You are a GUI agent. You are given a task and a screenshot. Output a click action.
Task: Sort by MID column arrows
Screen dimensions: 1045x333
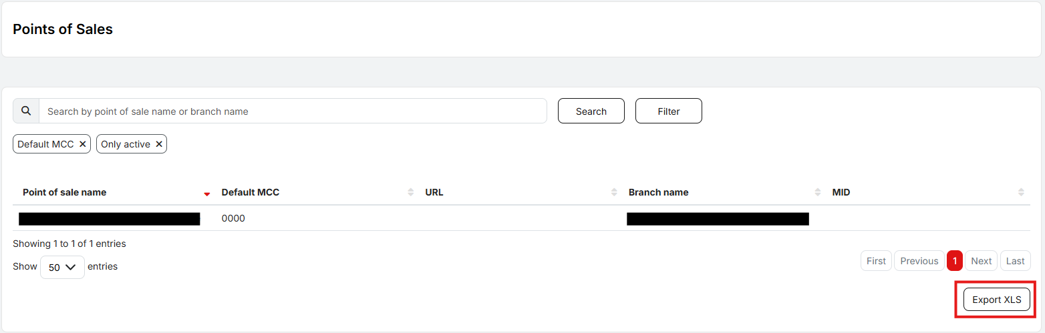1021,192
